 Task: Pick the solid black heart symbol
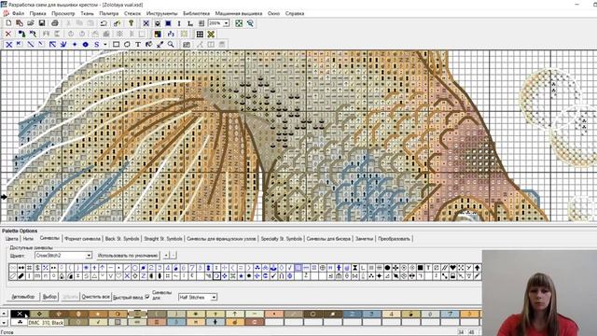pyautogui.click(x=452, y=268)
